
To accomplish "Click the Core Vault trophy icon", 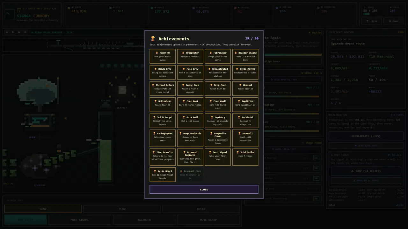I will point(211,101).
